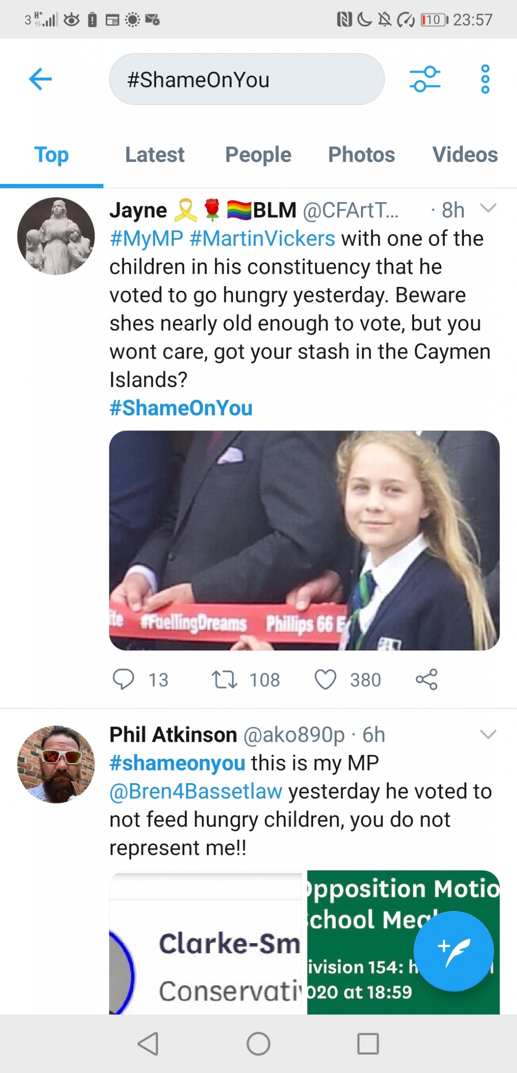Open the @Bren4Bassetlaw mention link
The height and width of the screenshot is (1073, 517).
pyautogui.click(x=196, y=791)
